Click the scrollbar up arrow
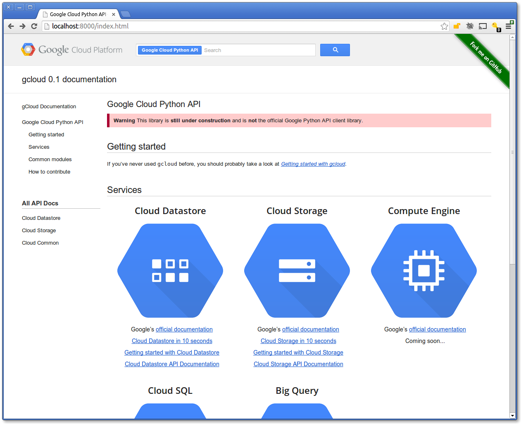 tap(512, 37)
